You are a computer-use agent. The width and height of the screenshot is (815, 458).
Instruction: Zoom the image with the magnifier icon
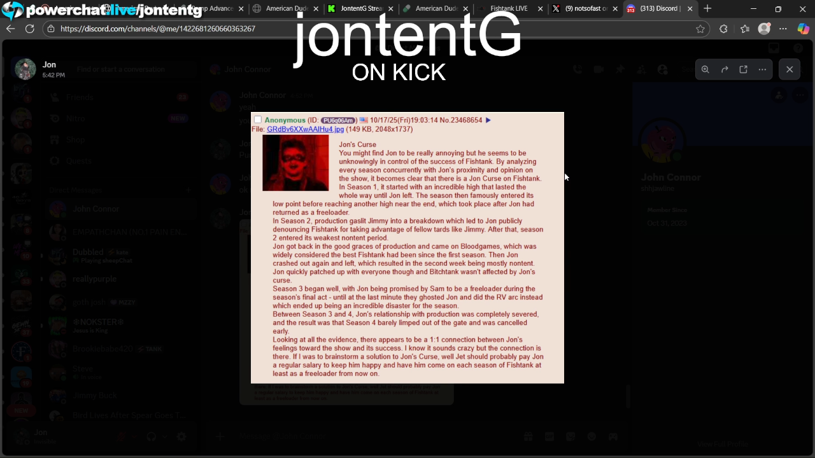(x=705, y=69)
